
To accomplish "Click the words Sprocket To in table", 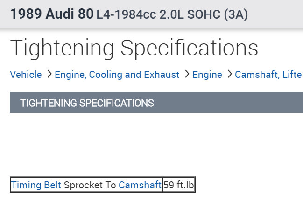I will (90, 185).
